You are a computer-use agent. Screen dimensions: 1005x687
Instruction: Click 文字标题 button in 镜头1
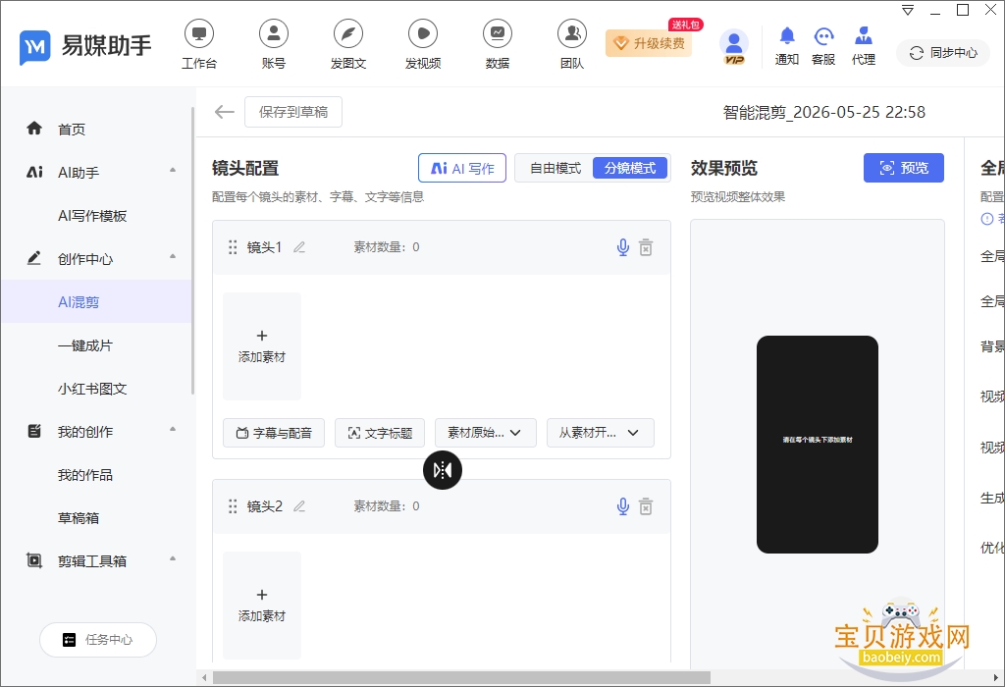(x=380, y=433)
